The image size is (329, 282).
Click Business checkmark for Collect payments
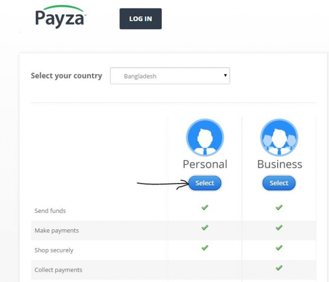click(279, 268)
